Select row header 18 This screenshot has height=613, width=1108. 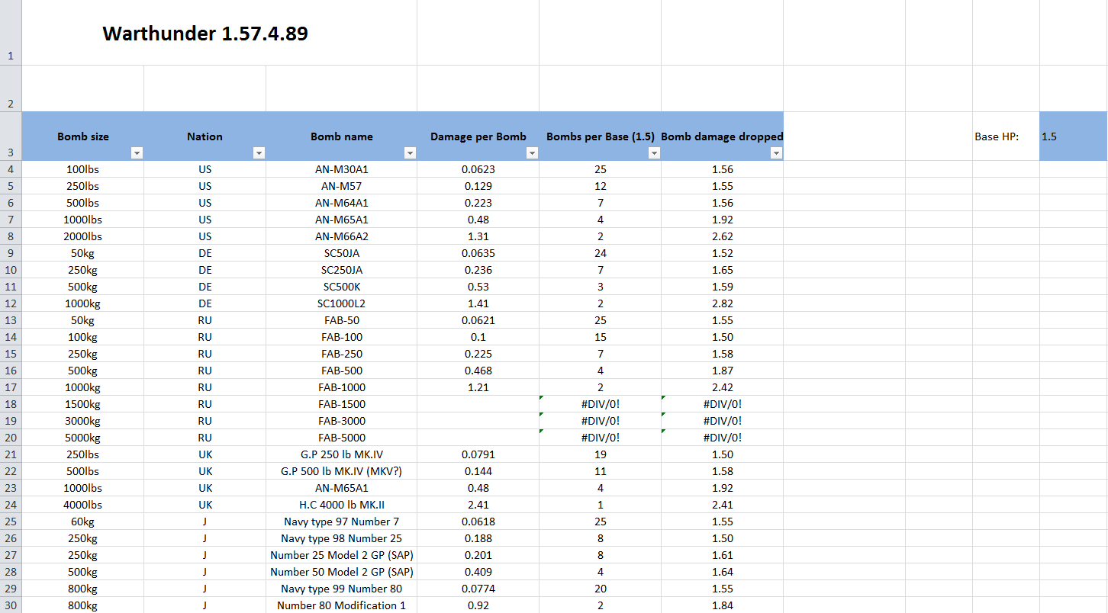pyautogui.click(x=11, y=404)
